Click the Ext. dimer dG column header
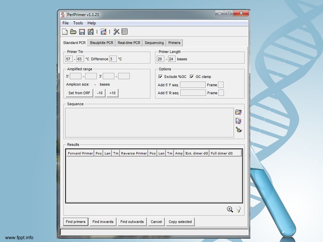The image size is (323, 242). [x=197, y=153]
